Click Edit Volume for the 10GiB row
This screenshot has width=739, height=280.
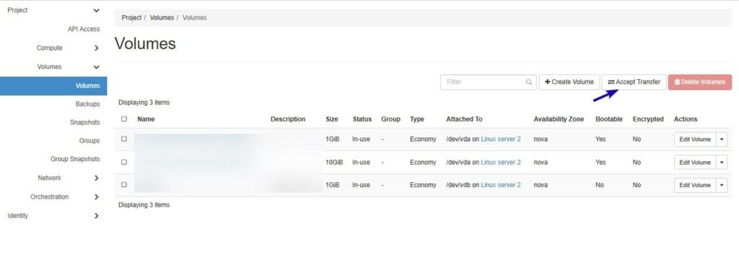(x=695, y=163)
